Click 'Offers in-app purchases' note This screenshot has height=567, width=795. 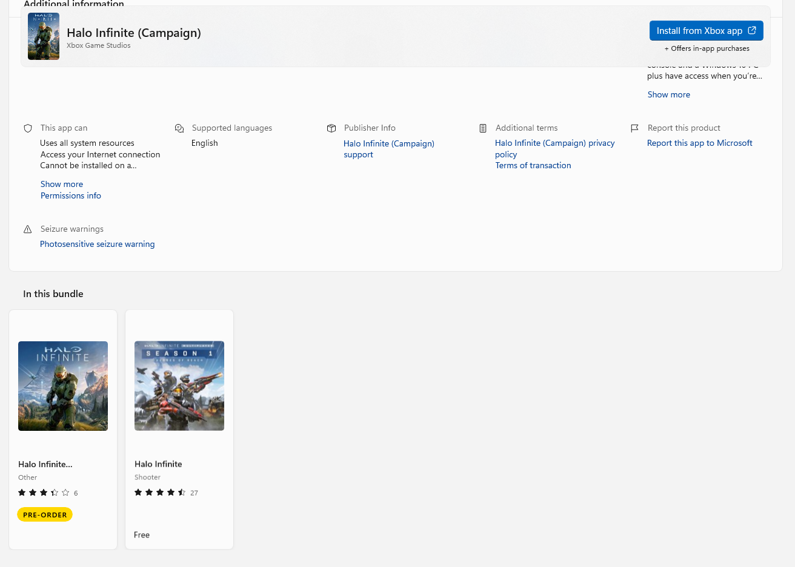[x=707, y=48]
